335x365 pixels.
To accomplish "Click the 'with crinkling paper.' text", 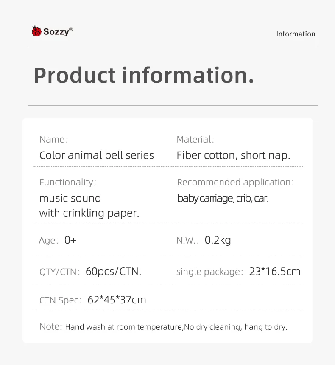I will [89, 213].
